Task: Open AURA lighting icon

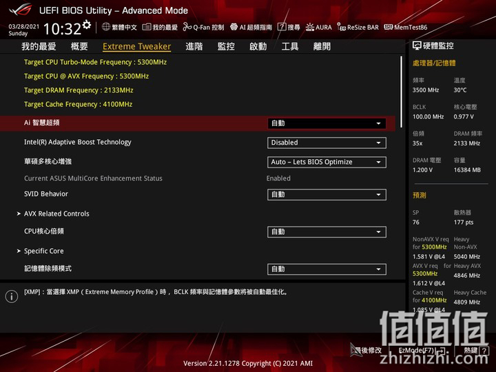Action: point(310,27)
